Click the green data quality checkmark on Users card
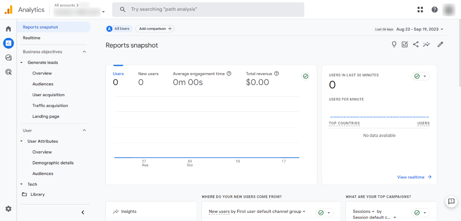This screenshot has width=461, height=221. coord(305,76)
